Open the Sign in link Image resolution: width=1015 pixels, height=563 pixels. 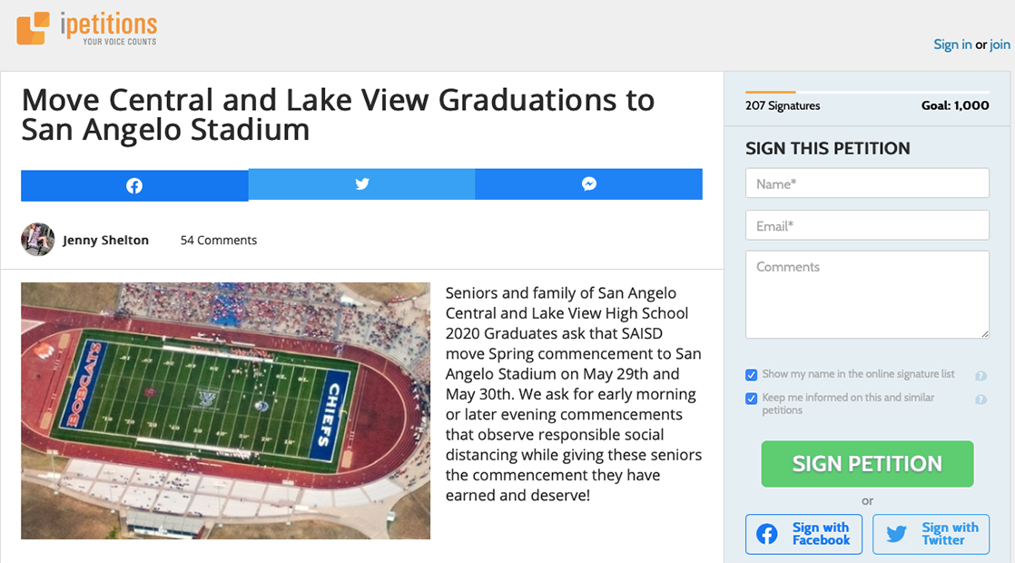(952, 44)
